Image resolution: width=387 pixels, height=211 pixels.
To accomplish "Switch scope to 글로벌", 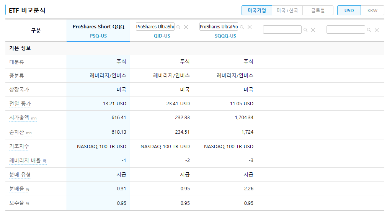I will click(x=318, y=10).
